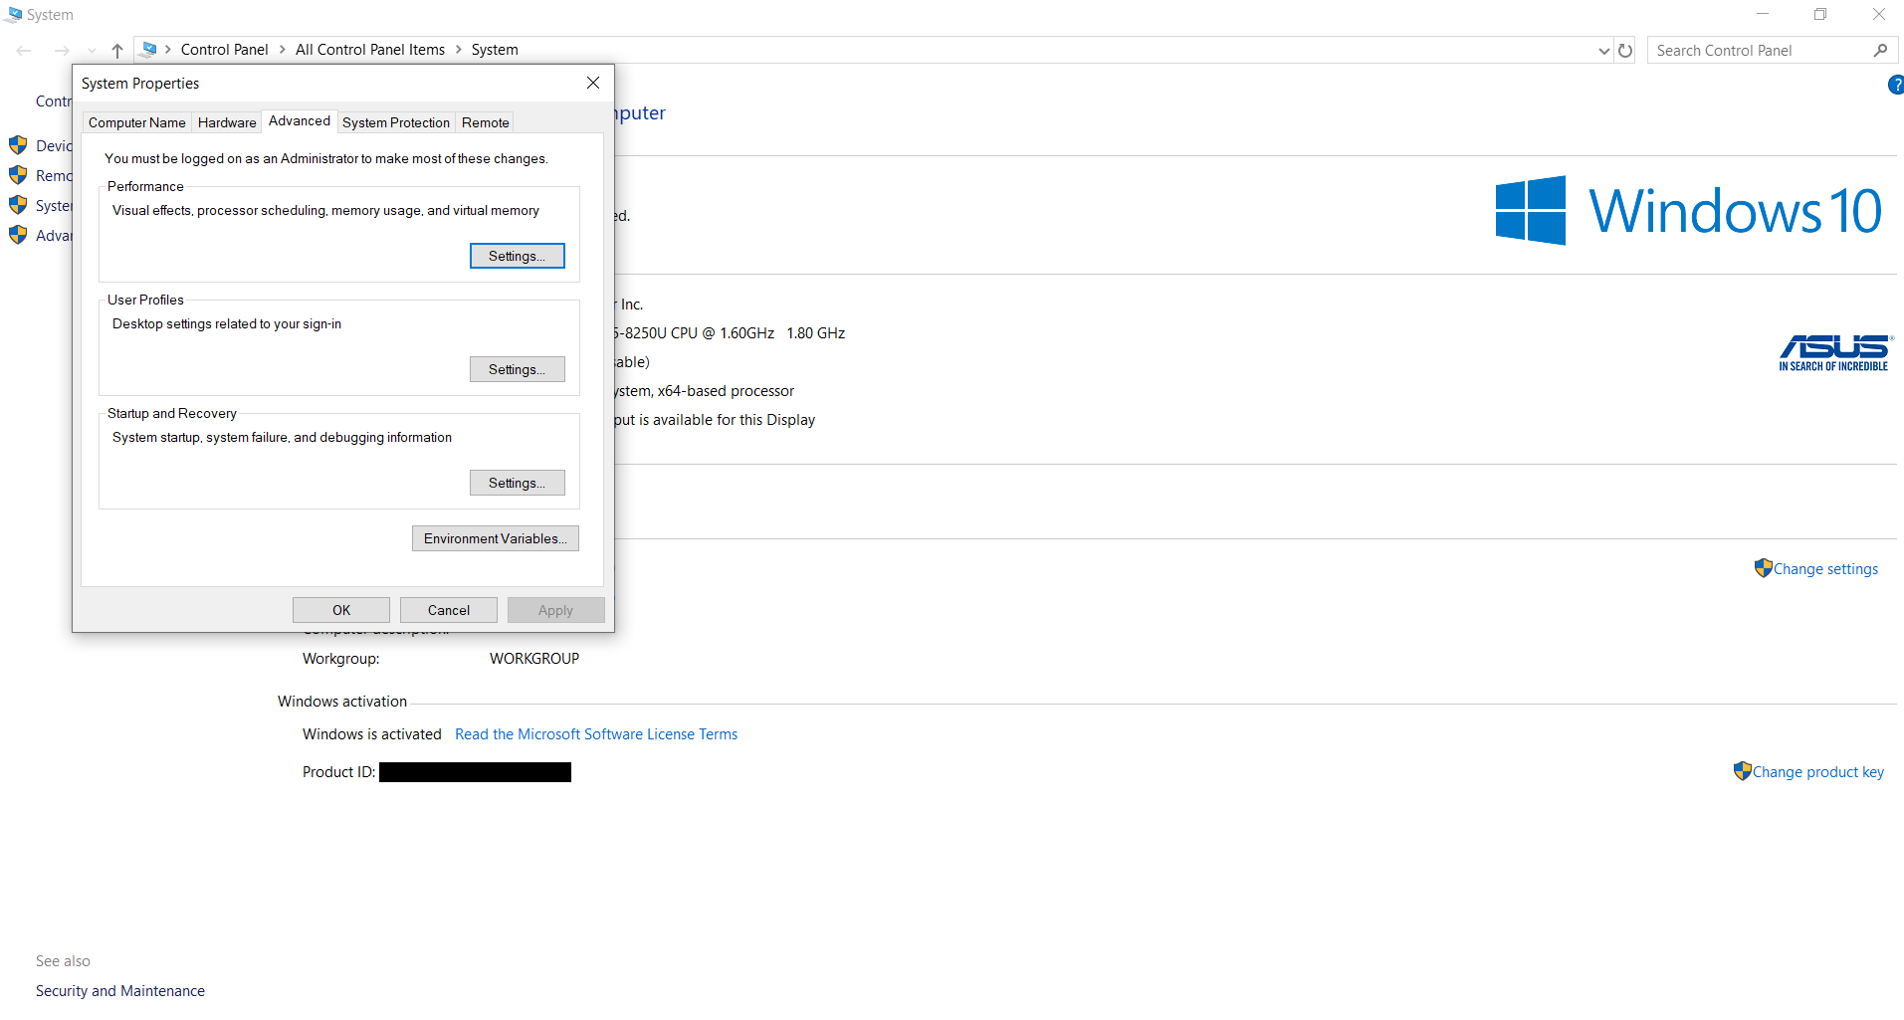Click the shield icon next to Change settings
Viewport: 1904px width, 1020px height.
pos(1763,568)
